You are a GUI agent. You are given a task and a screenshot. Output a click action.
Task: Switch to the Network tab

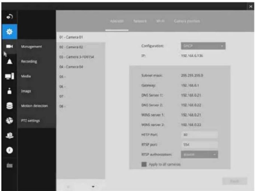tap(140, 21)
